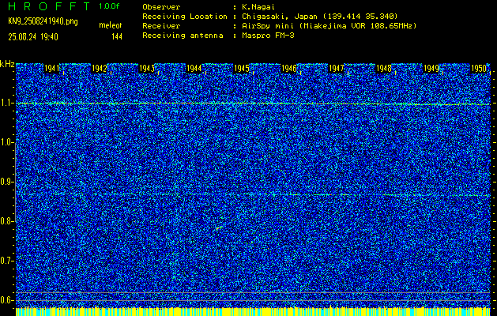Click the 0.8 frequency axis label
This screenshot has width=497, height=316.
click(x=6, y=221)
